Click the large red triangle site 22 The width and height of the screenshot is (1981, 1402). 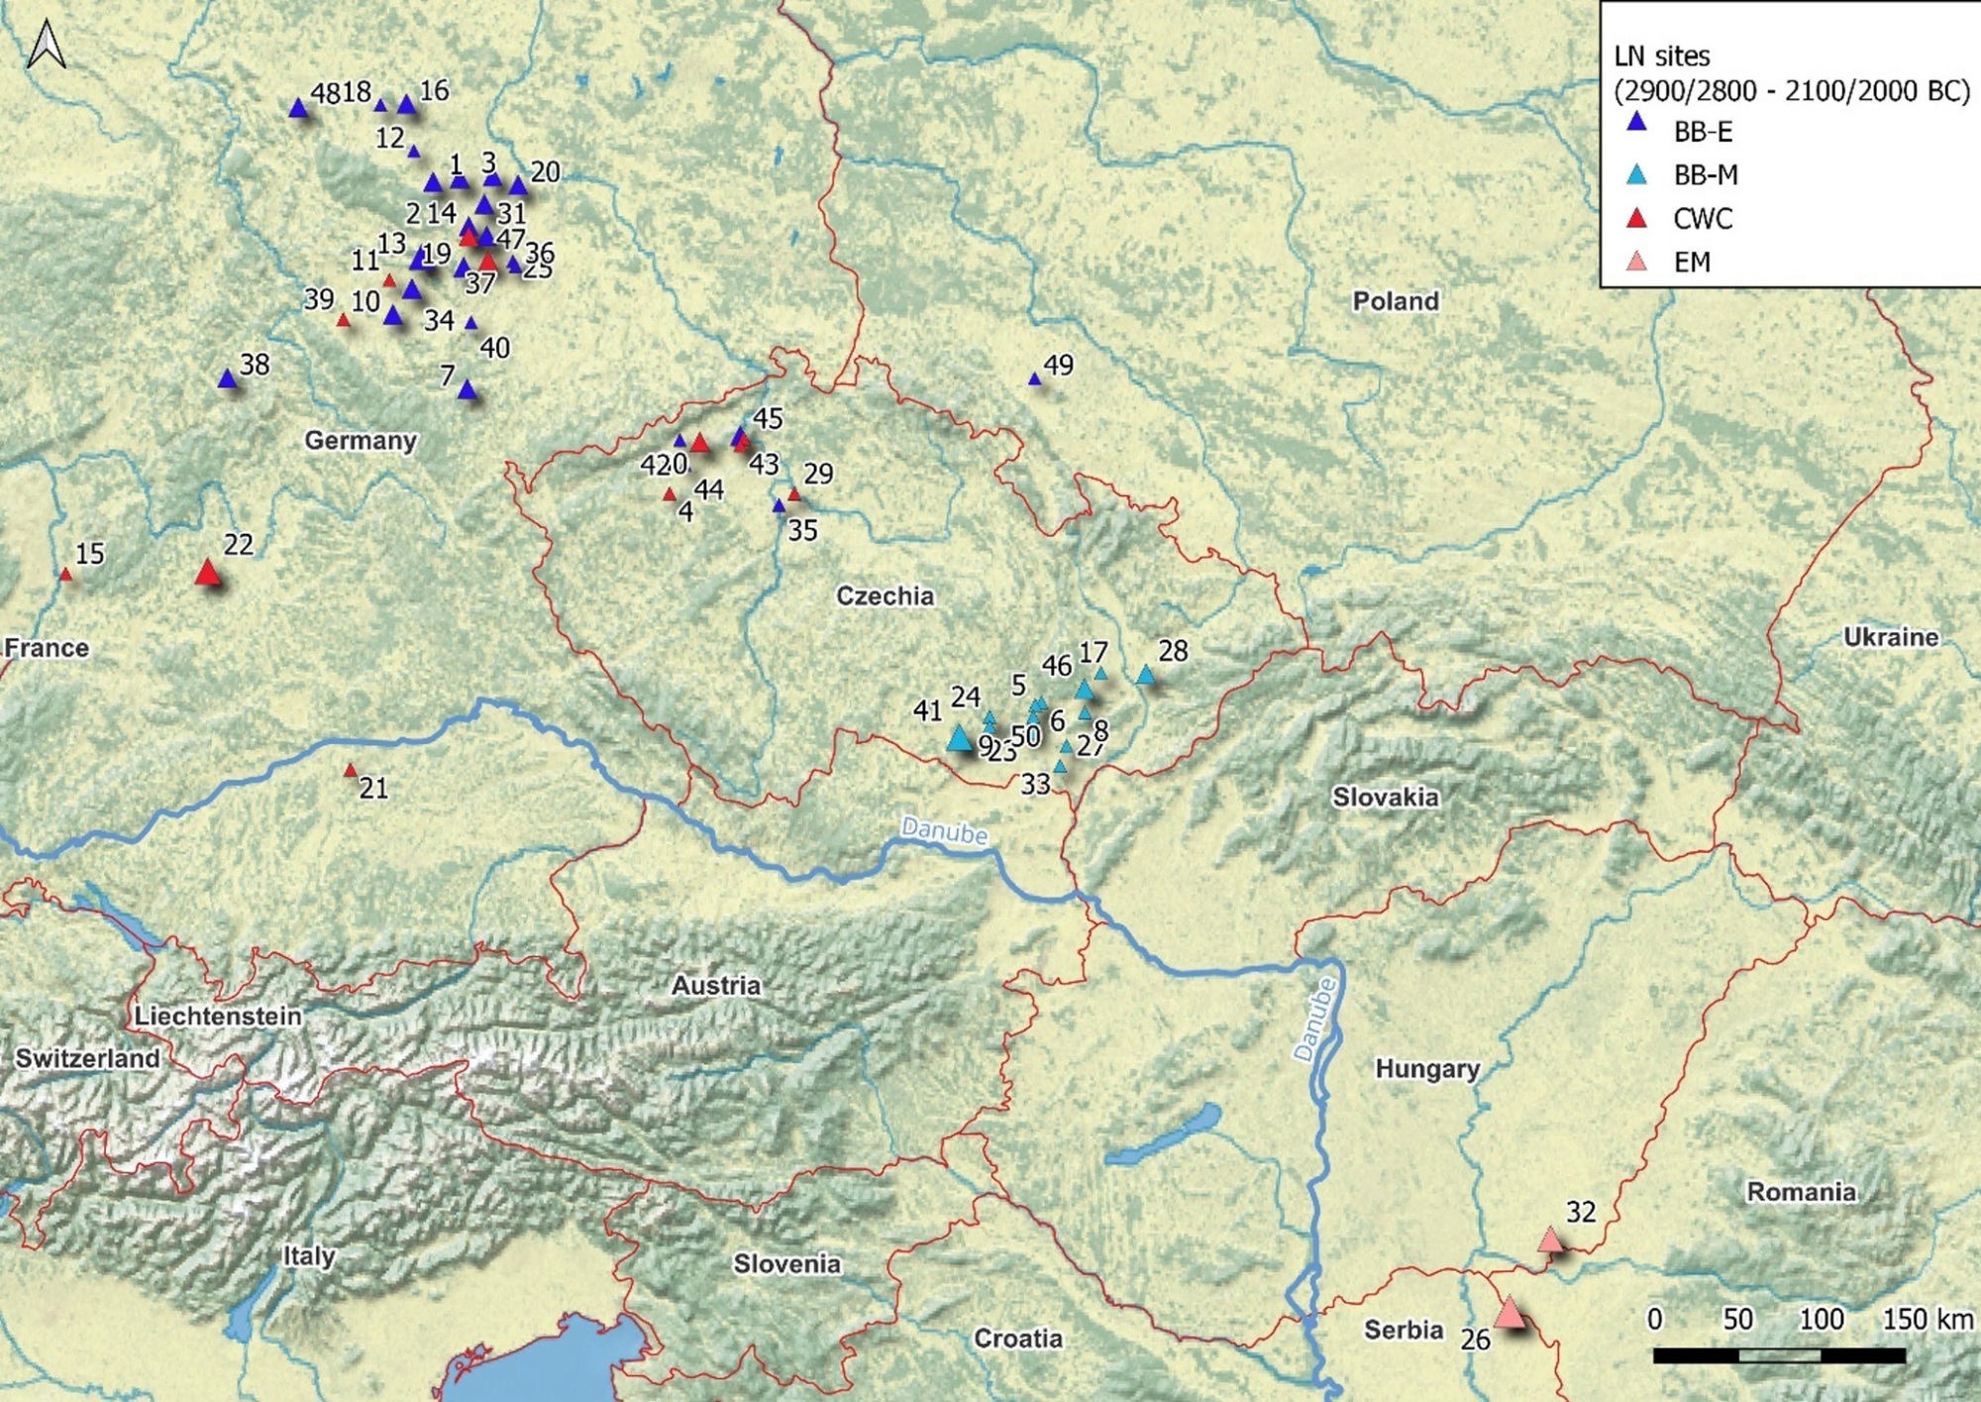[207, 573]
